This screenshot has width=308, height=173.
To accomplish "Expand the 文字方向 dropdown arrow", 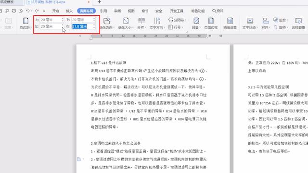I will point(164,28).
